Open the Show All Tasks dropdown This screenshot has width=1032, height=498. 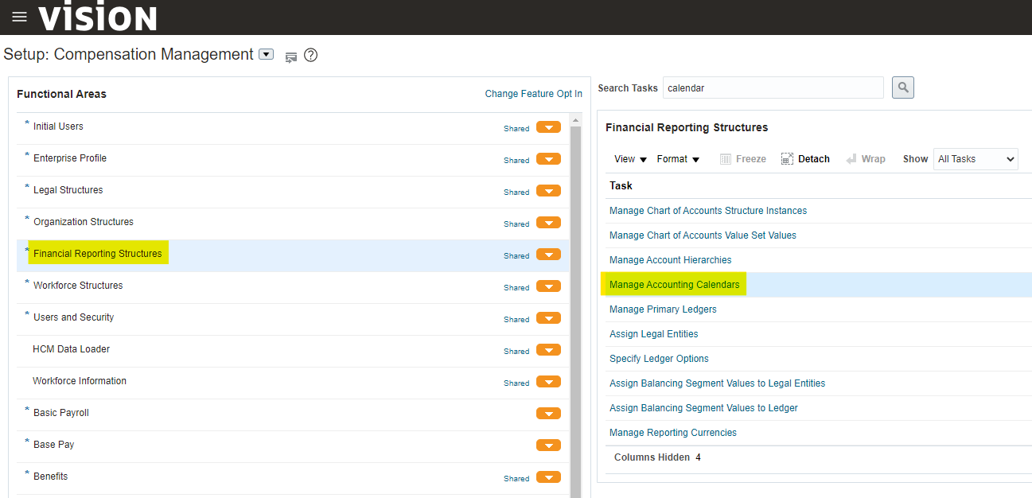976,159
